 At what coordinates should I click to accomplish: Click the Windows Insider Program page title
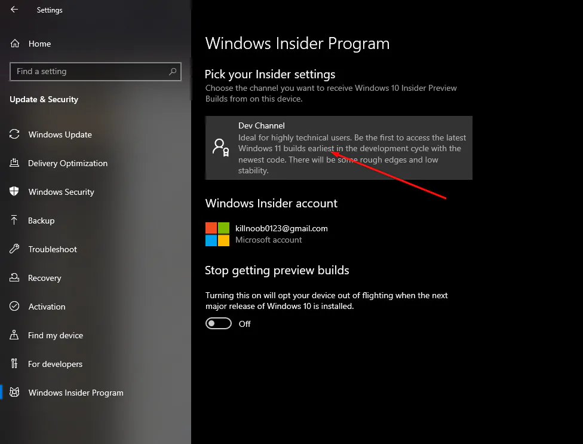pos(297,44)
